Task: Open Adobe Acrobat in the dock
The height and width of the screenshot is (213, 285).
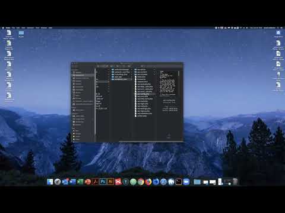Action: click(x=95, y=182)
